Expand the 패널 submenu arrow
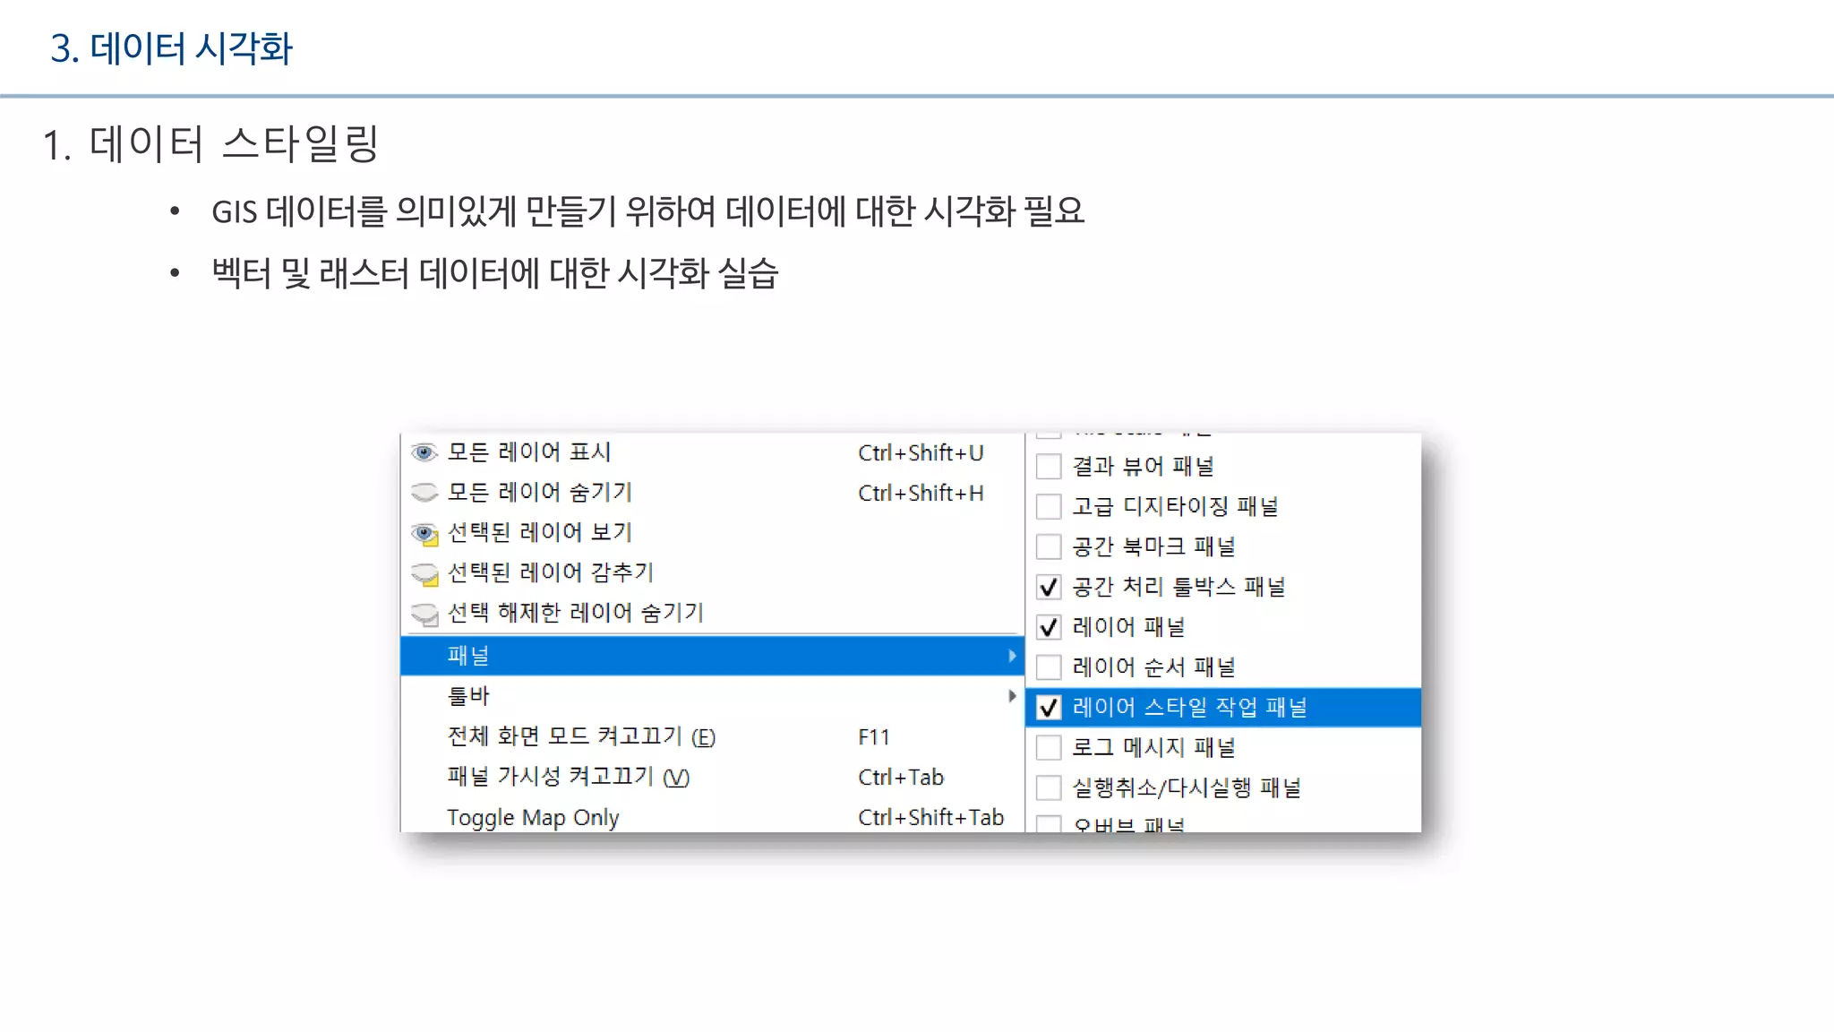Screen dimensions: 1834x1032 tap(1012, 656)
